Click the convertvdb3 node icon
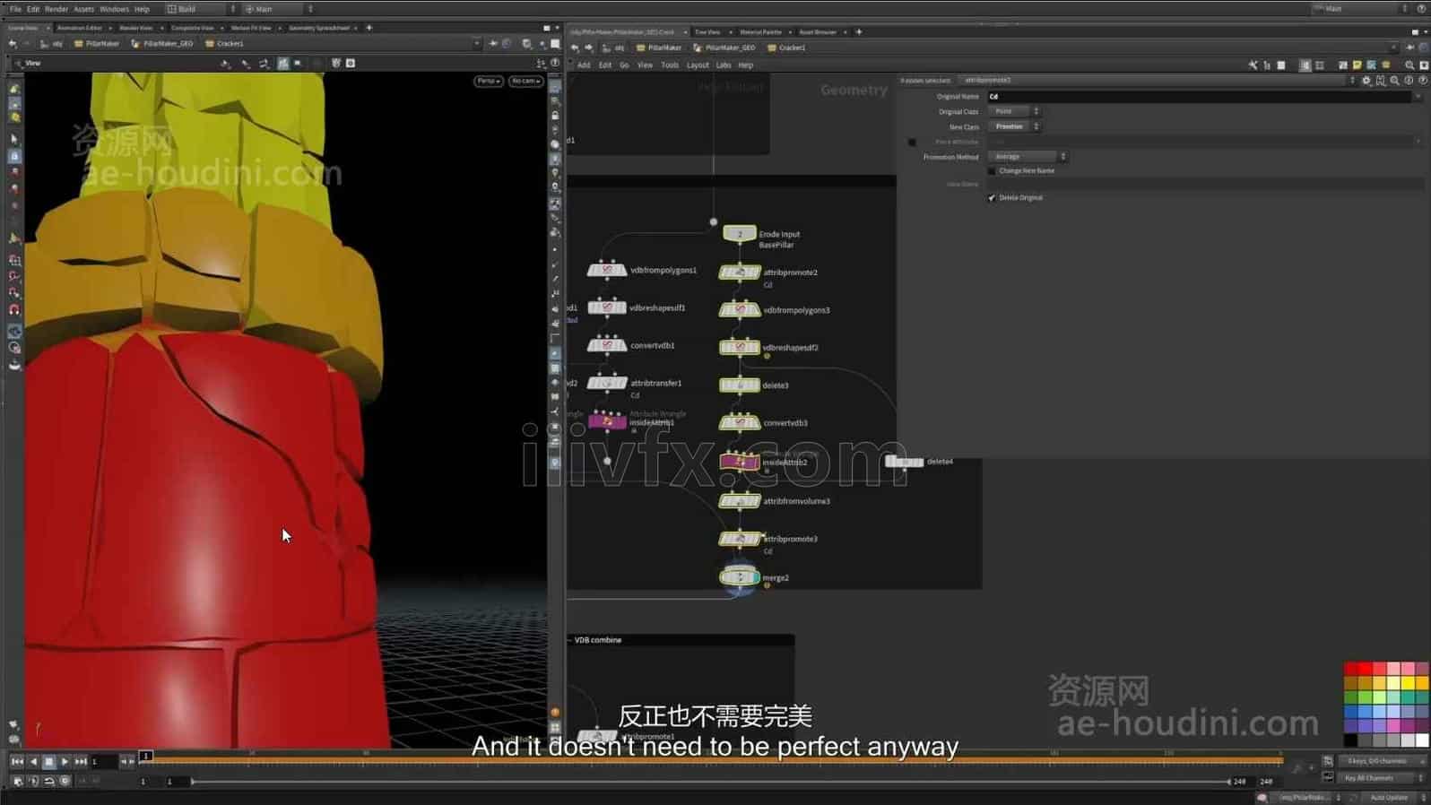Screen dimensions: 1431x805 tap(739, 423)
